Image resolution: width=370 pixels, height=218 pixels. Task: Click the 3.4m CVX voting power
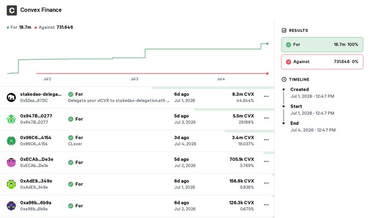(x=243, y=138)
